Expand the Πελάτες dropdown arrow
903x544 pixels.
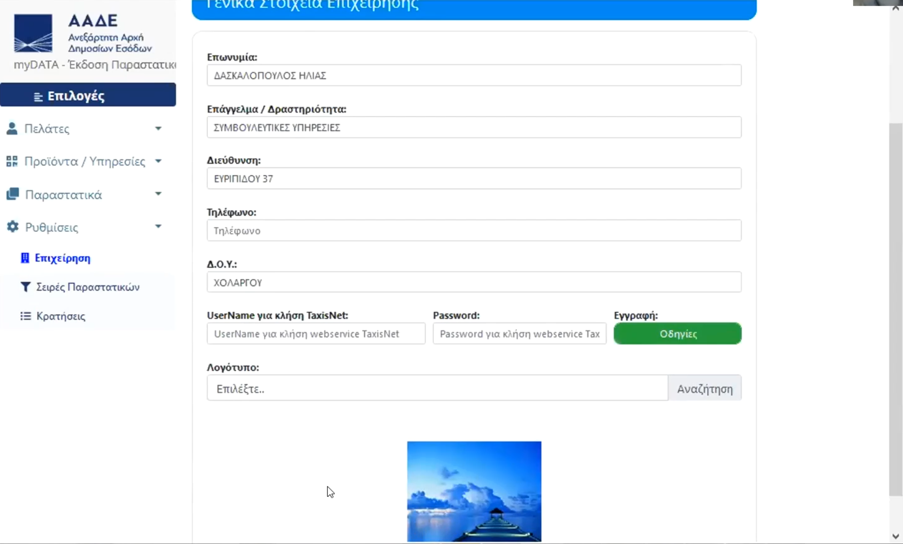158,128
